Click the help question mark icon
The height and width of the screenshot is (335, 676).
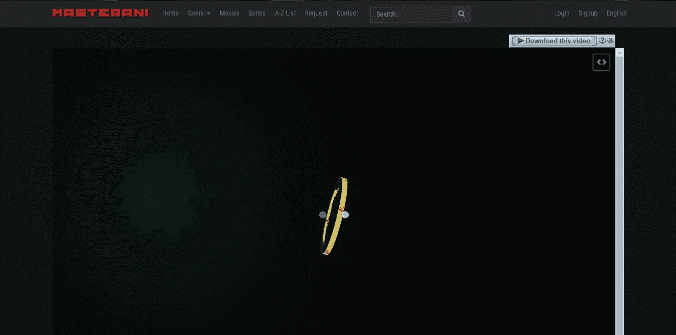pyautogui.click(x=602, y=40)
